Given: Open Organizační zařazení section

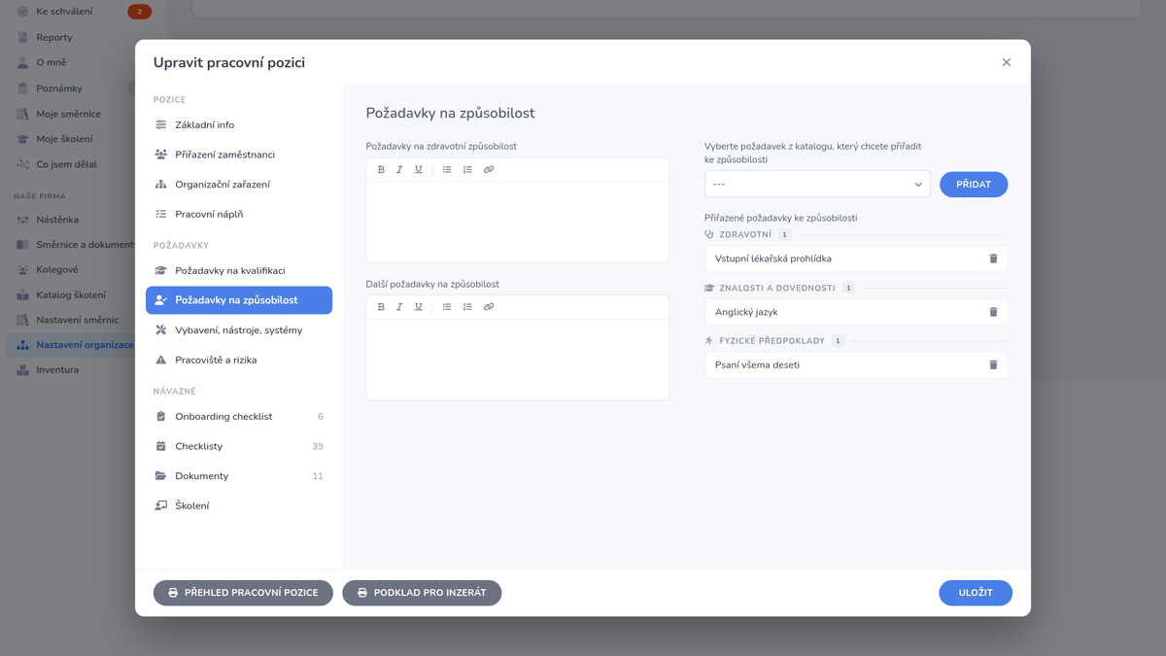Looking at the screenshot, I should point(239,185).
